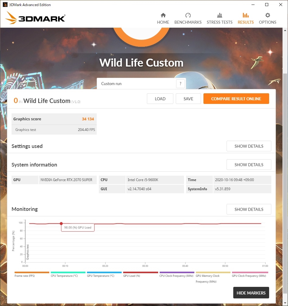Click the 3DMark title bar app icon
This screenshot has width=288, height=306.
point(5,5)
